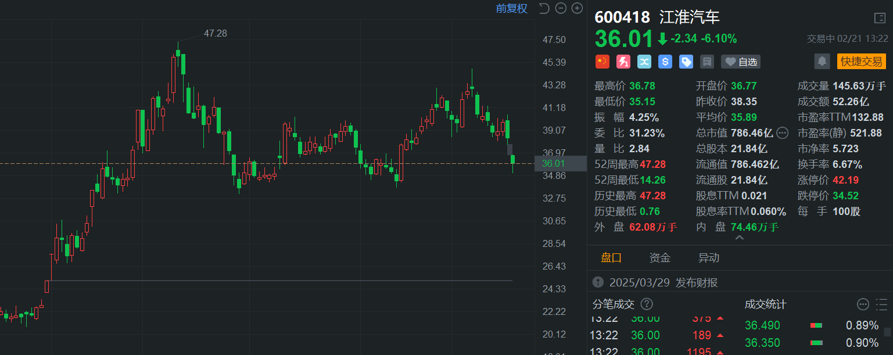Open the list view icon for 成交统计
Screen dimensions: 893x355
tap(882, 304)
